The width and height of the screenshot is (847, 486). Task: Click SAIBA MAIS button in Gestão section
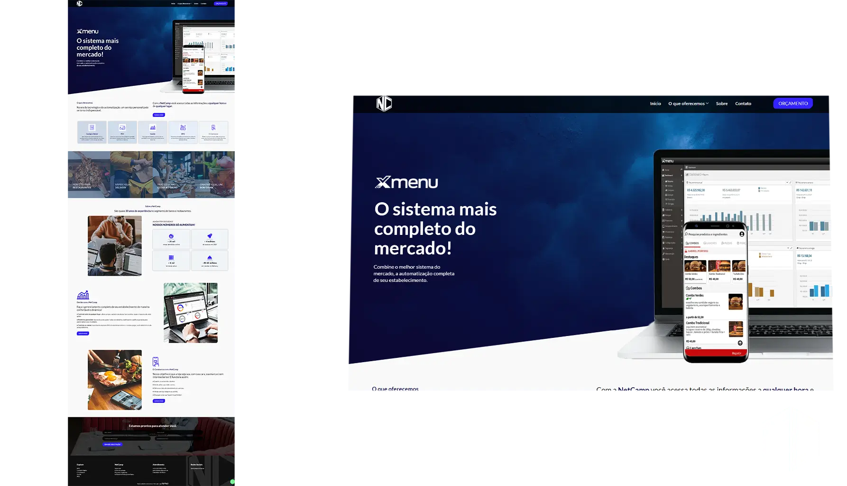pyautogui.click(x=83, y=333)
